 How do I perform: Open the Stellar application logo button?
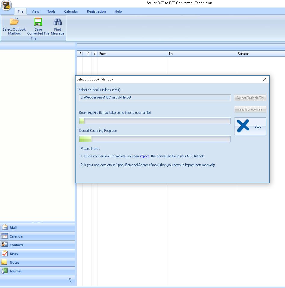coord(6,5)
